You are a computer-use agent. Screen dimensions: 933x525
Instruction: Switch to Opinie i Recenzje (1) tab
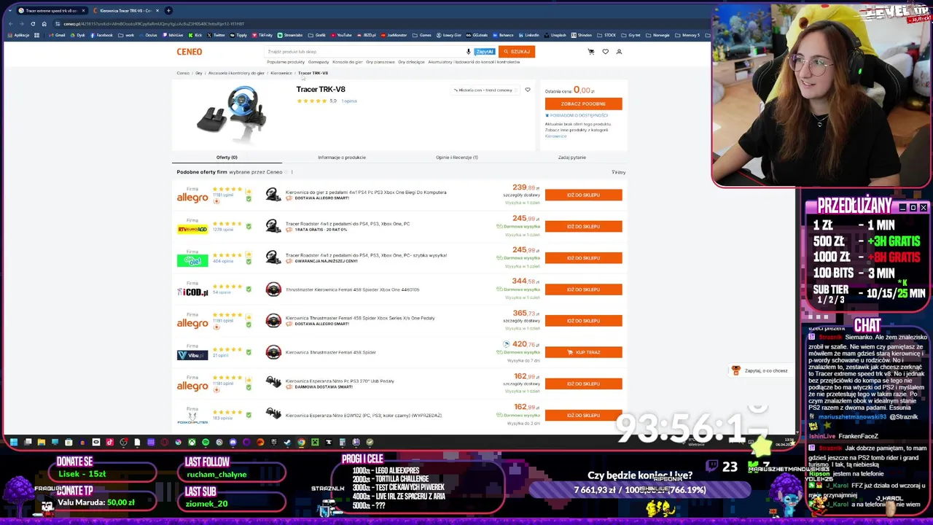457,157
